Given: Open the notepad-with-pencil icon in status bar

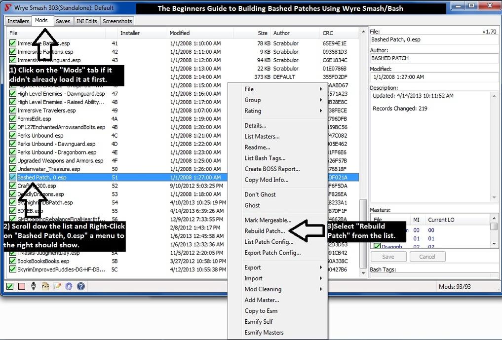Looking at the screenshot, I should pos(57,286).
